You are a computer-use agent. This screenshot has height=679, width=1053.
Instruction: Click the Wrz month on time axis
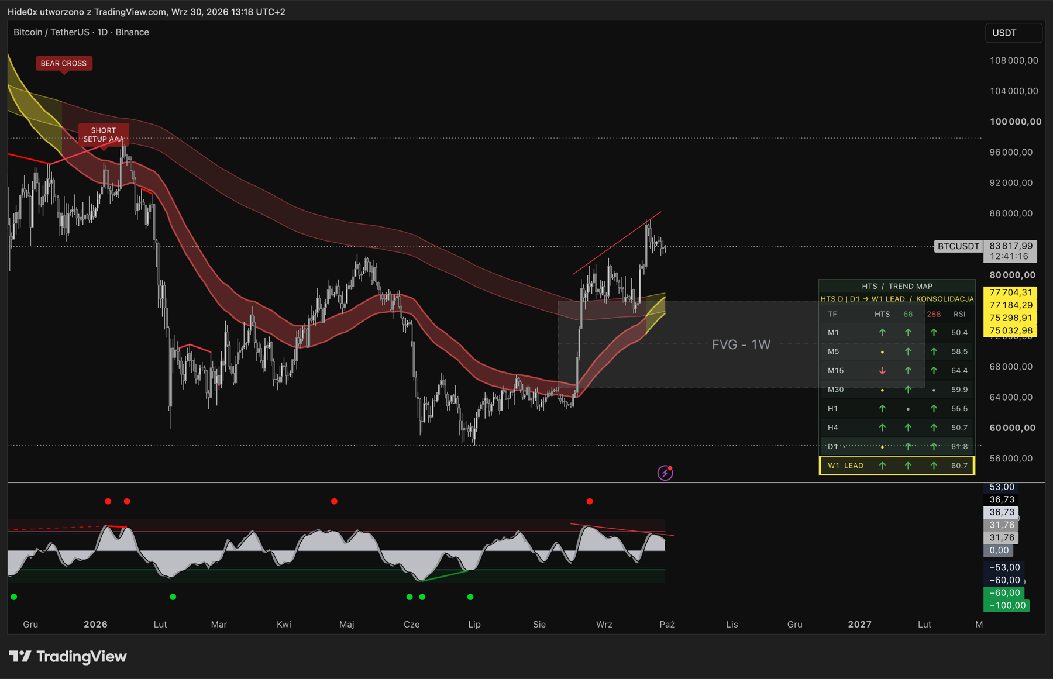[x=604, y=625]
